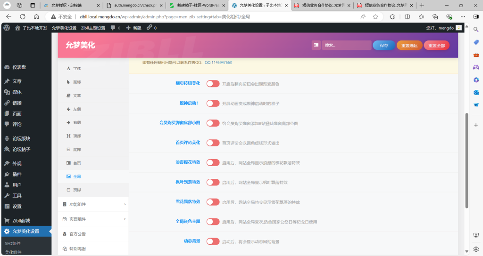Viewport: 483px width, 256px height.
Task: Open the 新建 menu in admin bar
Action: click(133, 28)
